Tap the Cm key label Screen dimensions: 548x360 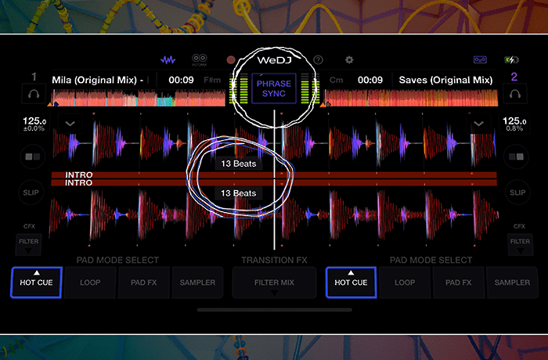pyautogui.click(x=336, y=80)
